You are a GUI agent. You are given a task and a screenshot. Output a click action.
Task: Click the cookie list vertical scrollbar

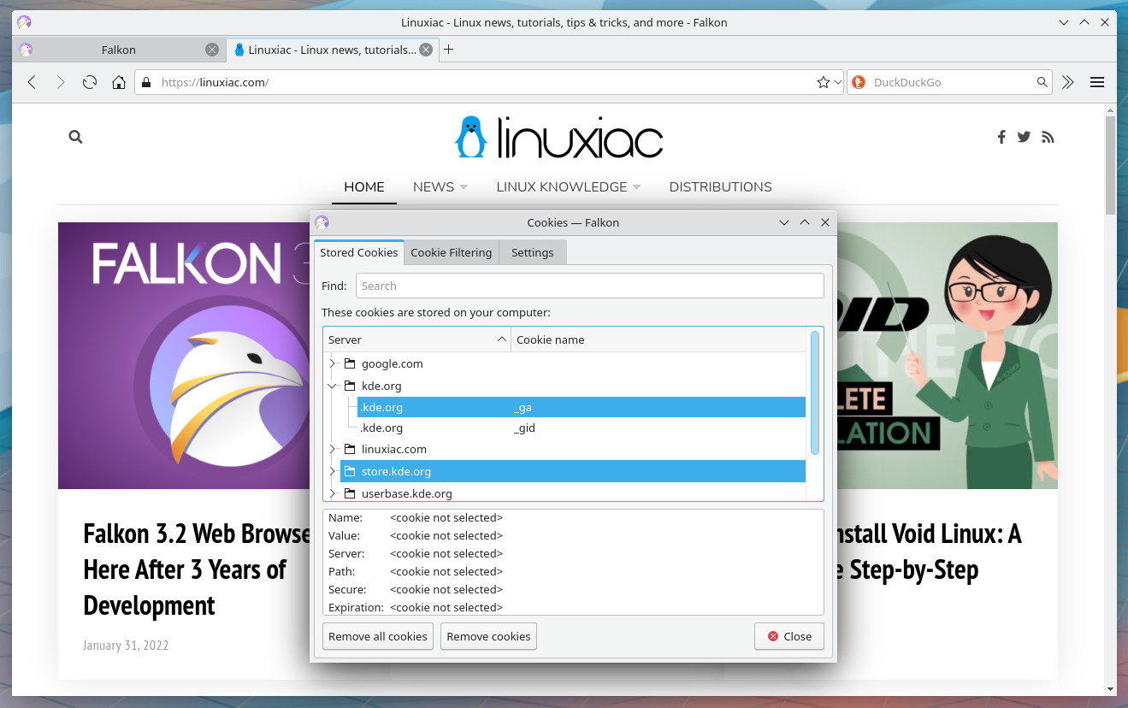click(815, 392)
